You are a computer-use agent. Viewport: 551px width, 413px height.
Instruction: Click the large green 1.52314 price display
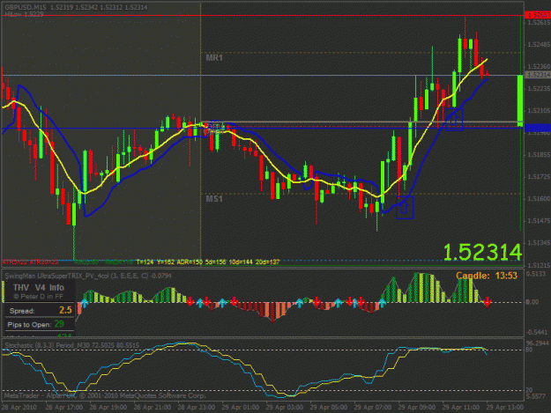click(x=482, y=253)
